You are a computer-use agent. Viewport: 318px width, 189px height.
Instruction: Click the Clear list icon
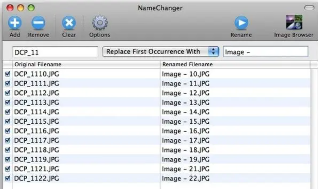(69, 23)
